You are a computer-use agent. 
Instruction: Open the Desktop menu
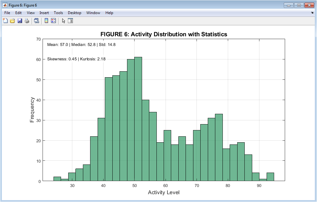point(74,13)
